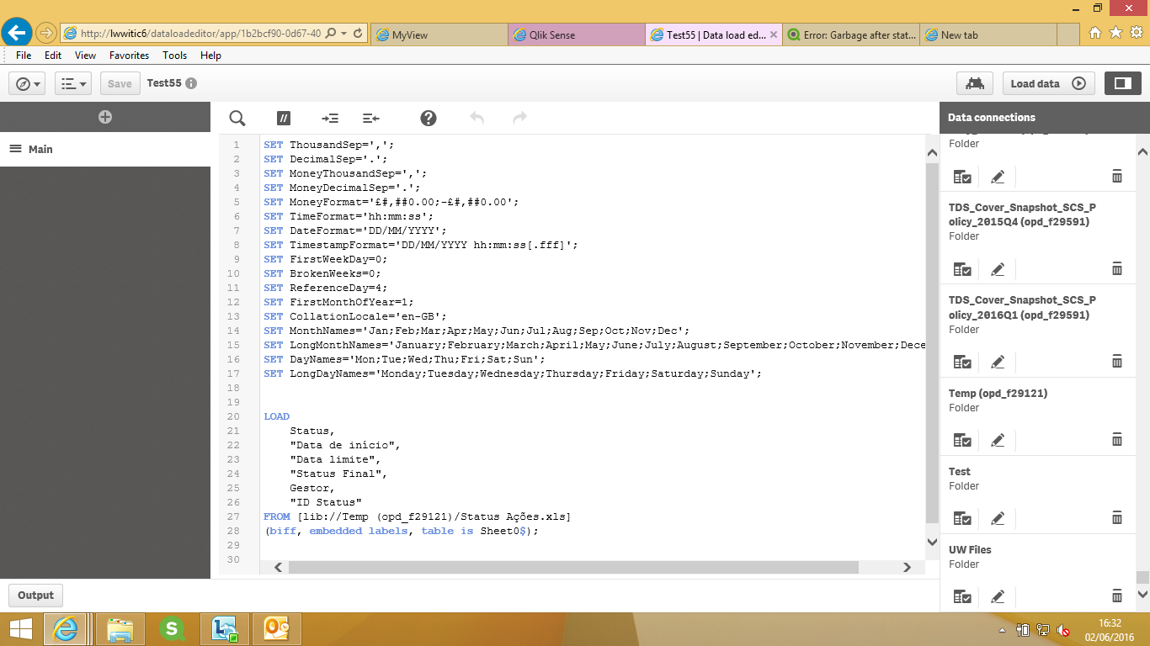This screenshot has width=1150, height=646.
Task: Open Outlook from the Windows taskbar
Action: [276, 628]
